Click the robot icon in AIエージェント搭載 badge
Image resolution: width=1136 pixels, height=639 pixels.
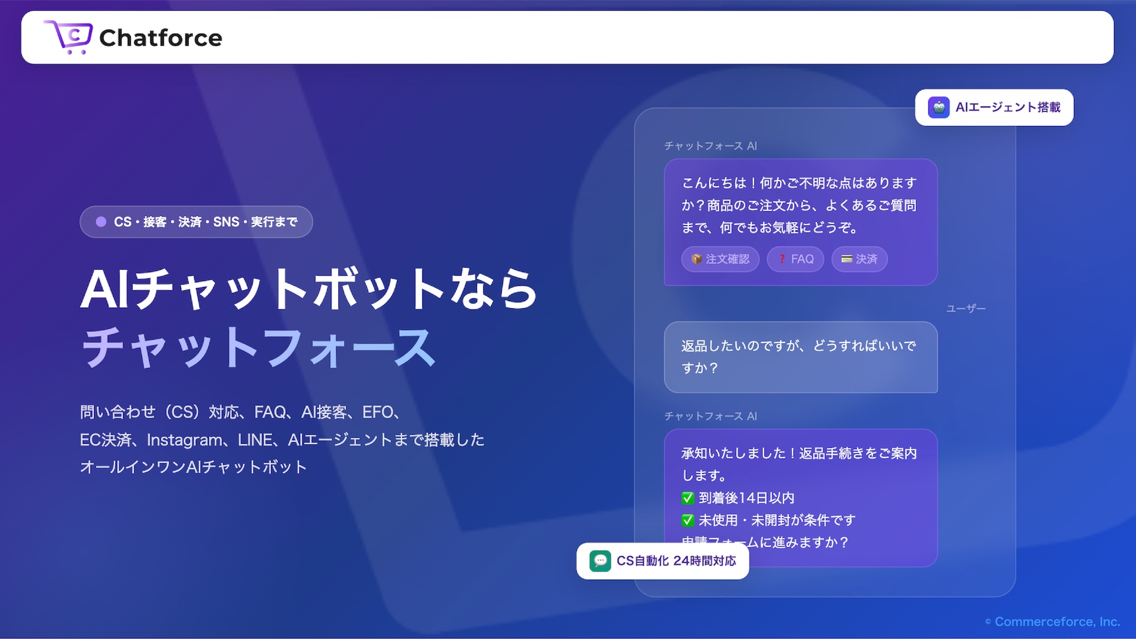[x=938, y=108]
